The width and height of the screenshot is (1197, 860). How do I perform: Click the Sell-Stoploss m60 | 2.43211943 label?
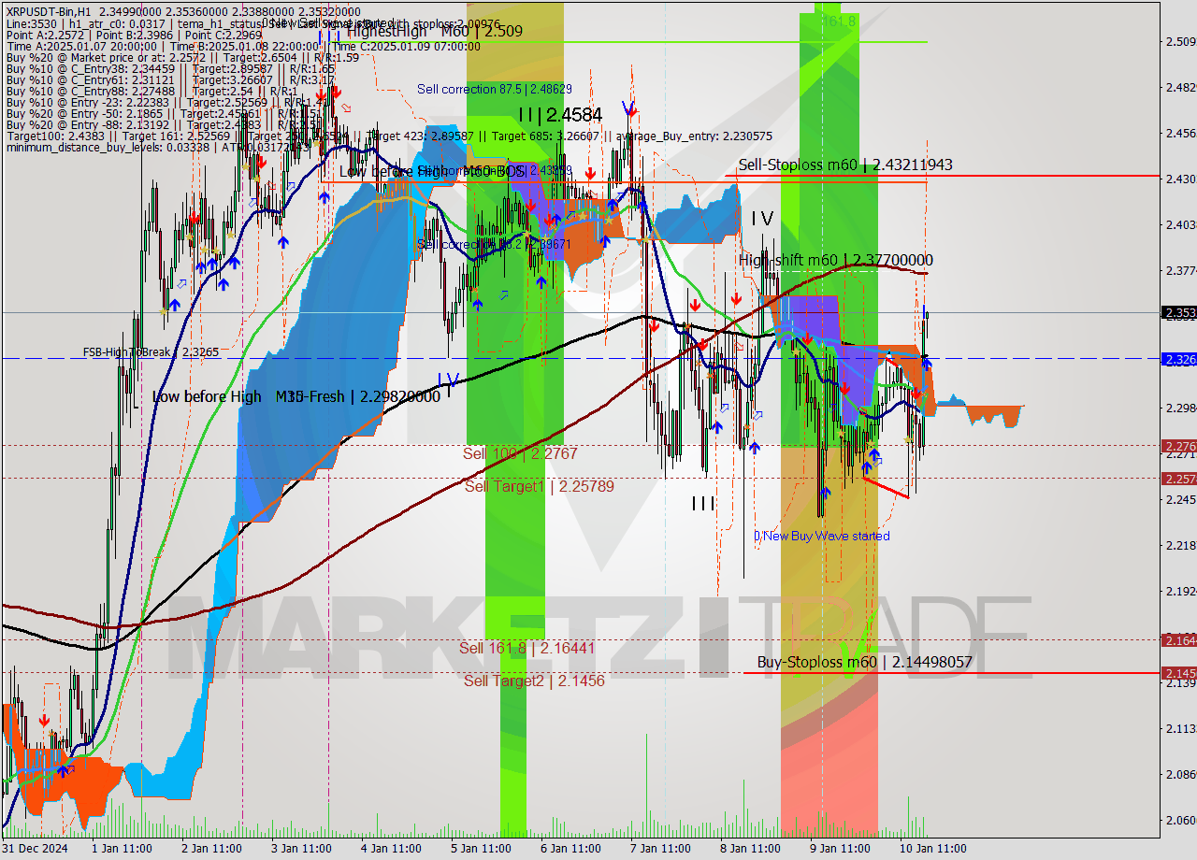coord(845,165)
